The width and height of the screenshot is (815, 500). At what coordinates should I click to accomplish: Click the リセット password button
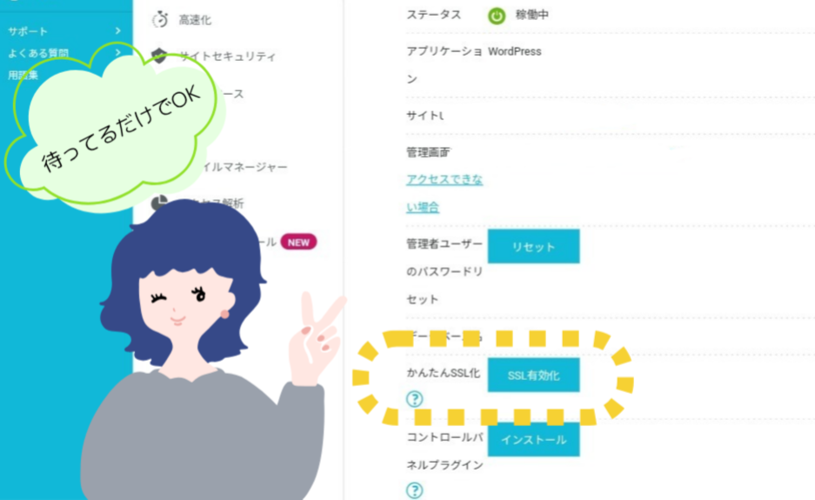click(x=533, y=246)
